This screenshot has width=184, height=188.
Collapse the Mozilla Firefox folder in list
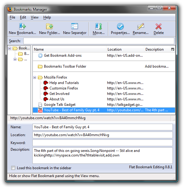(35, 77)
